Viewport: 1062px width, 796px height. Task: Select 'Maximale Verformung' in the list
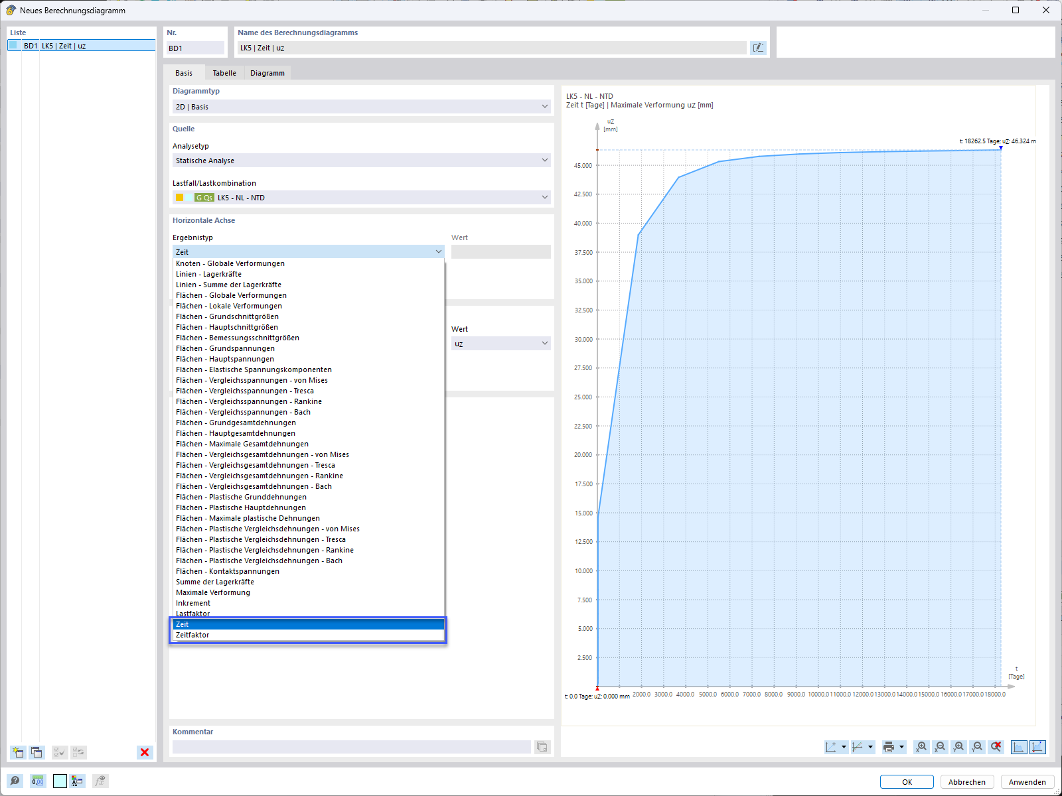click(309, 592)
